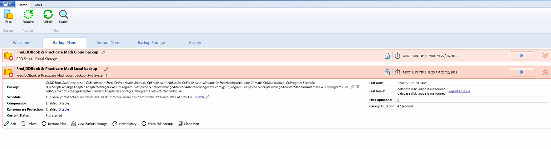
Task: Disable the backup schedule
Action: (x=199, y=97)
